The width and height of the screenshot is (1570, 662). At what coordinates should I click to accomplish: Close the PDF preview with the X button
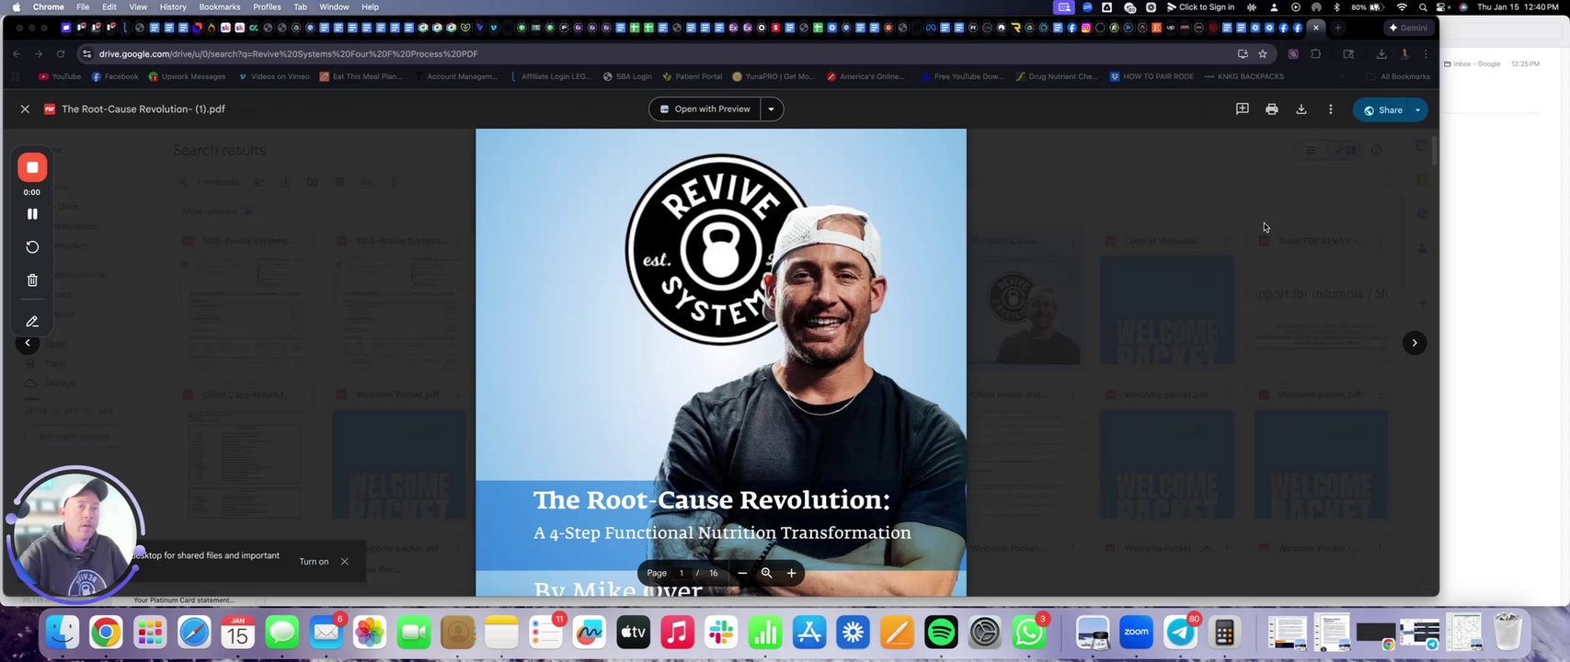[x=25, y=109]
